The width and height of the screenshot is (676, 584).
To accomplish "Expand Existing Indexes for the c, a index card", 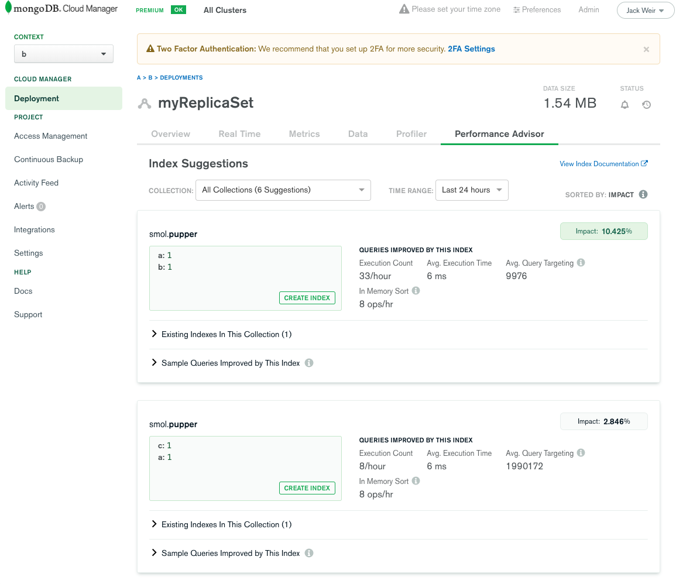I will click(x=221, y=524).
